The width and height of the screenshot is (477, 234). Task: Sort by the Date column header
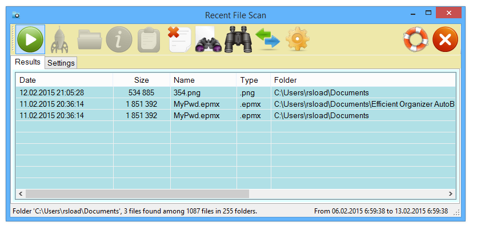pos(65,80)
